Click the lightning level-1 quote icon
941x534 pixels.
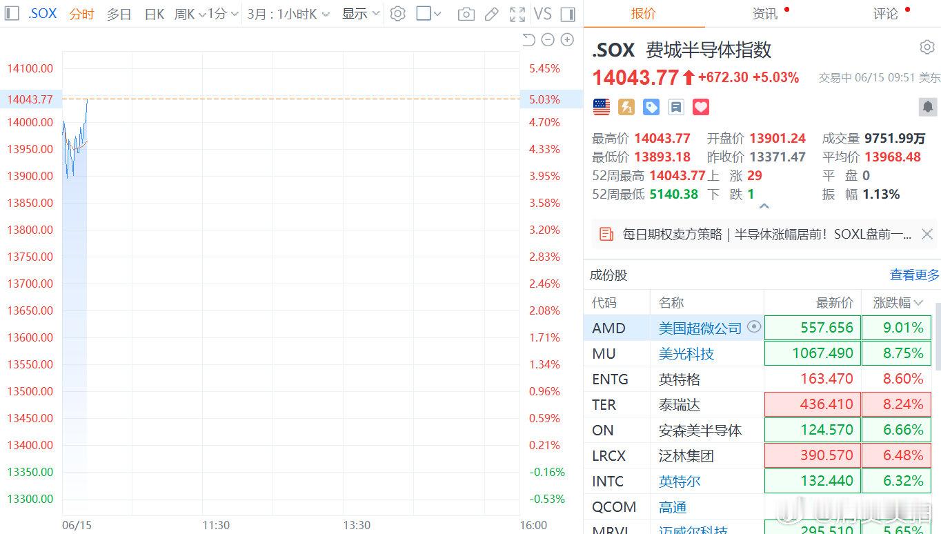(626, 107)
